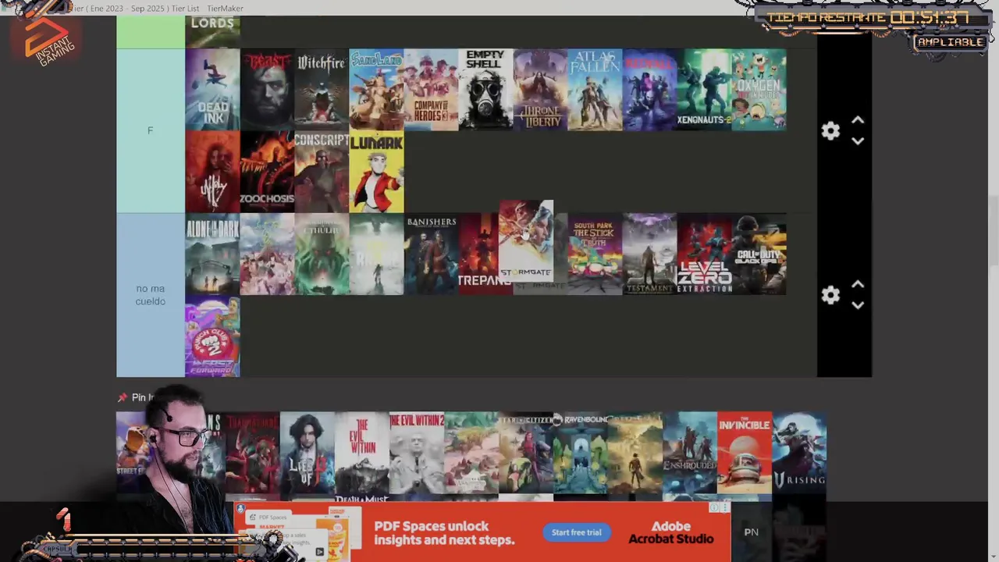999x562 pixels.
Task: Move 'no ma cueldo' row up
Action: point(858,284)
